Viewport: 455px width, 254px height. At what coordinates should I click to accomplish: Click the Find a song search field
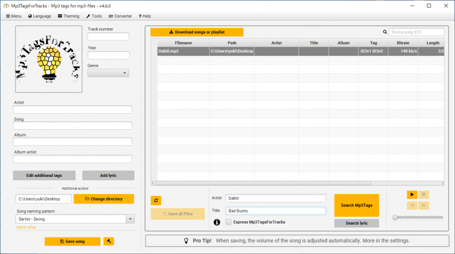point(416,32)
